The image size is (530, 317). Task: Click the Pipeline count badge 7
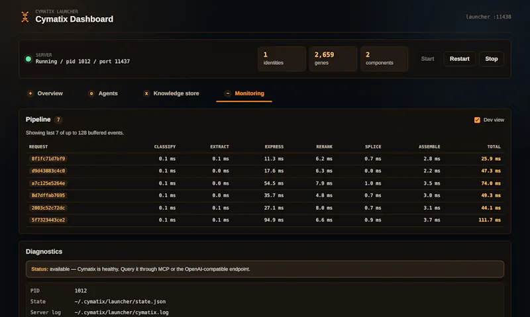coord(58,120)
